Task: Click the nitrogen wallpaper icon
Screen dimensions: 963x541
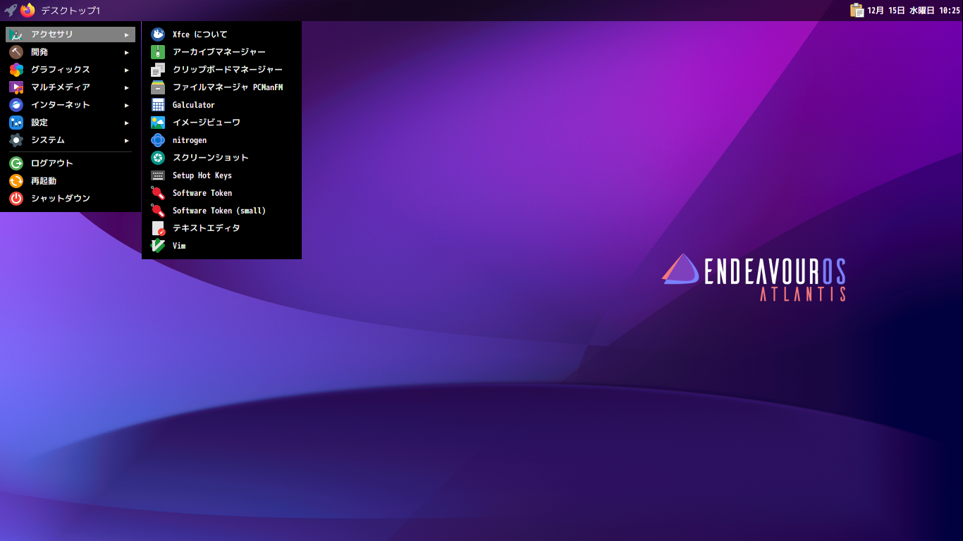Action: (x=158, y=140)
